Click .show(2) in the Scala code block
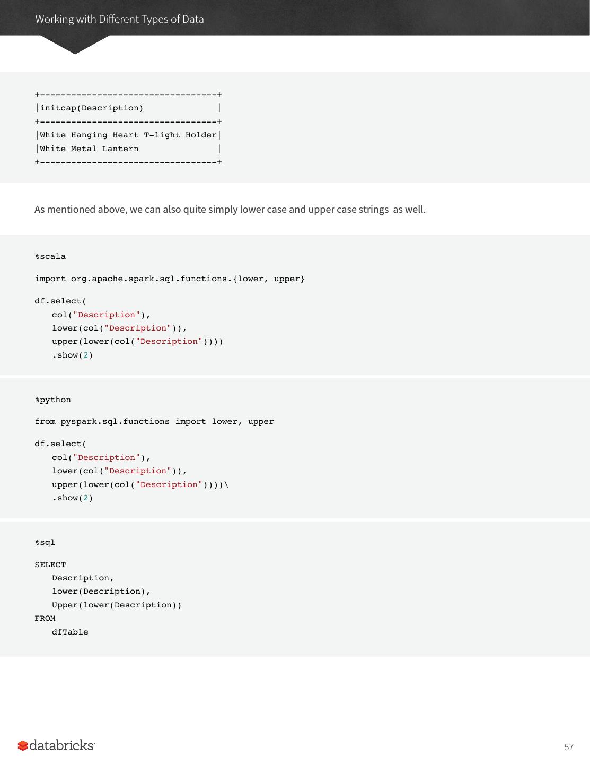590x764 pixels. pyautogui.click(x=72, y=355)
